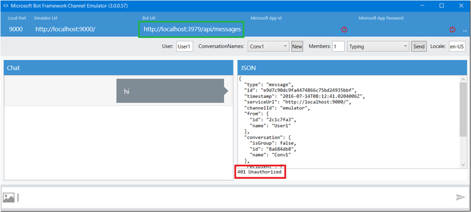471x212 pixels.
Task: Click the '401 Unauthorized' status text
Action: (x=259, y=172)
